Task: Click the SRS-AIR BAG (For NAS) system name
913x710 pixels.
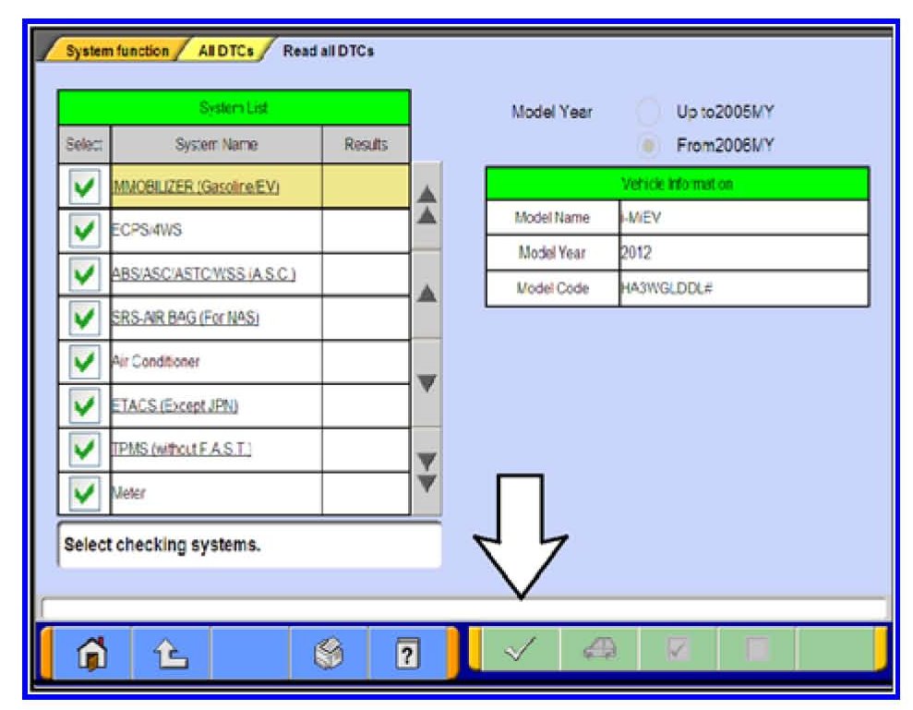Action: (x=186, y=319)
